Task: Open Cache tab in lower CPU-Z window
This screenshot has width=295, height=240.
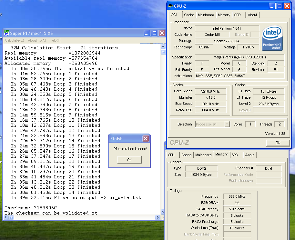Action: pyautogui.click(x=187, y=155)
